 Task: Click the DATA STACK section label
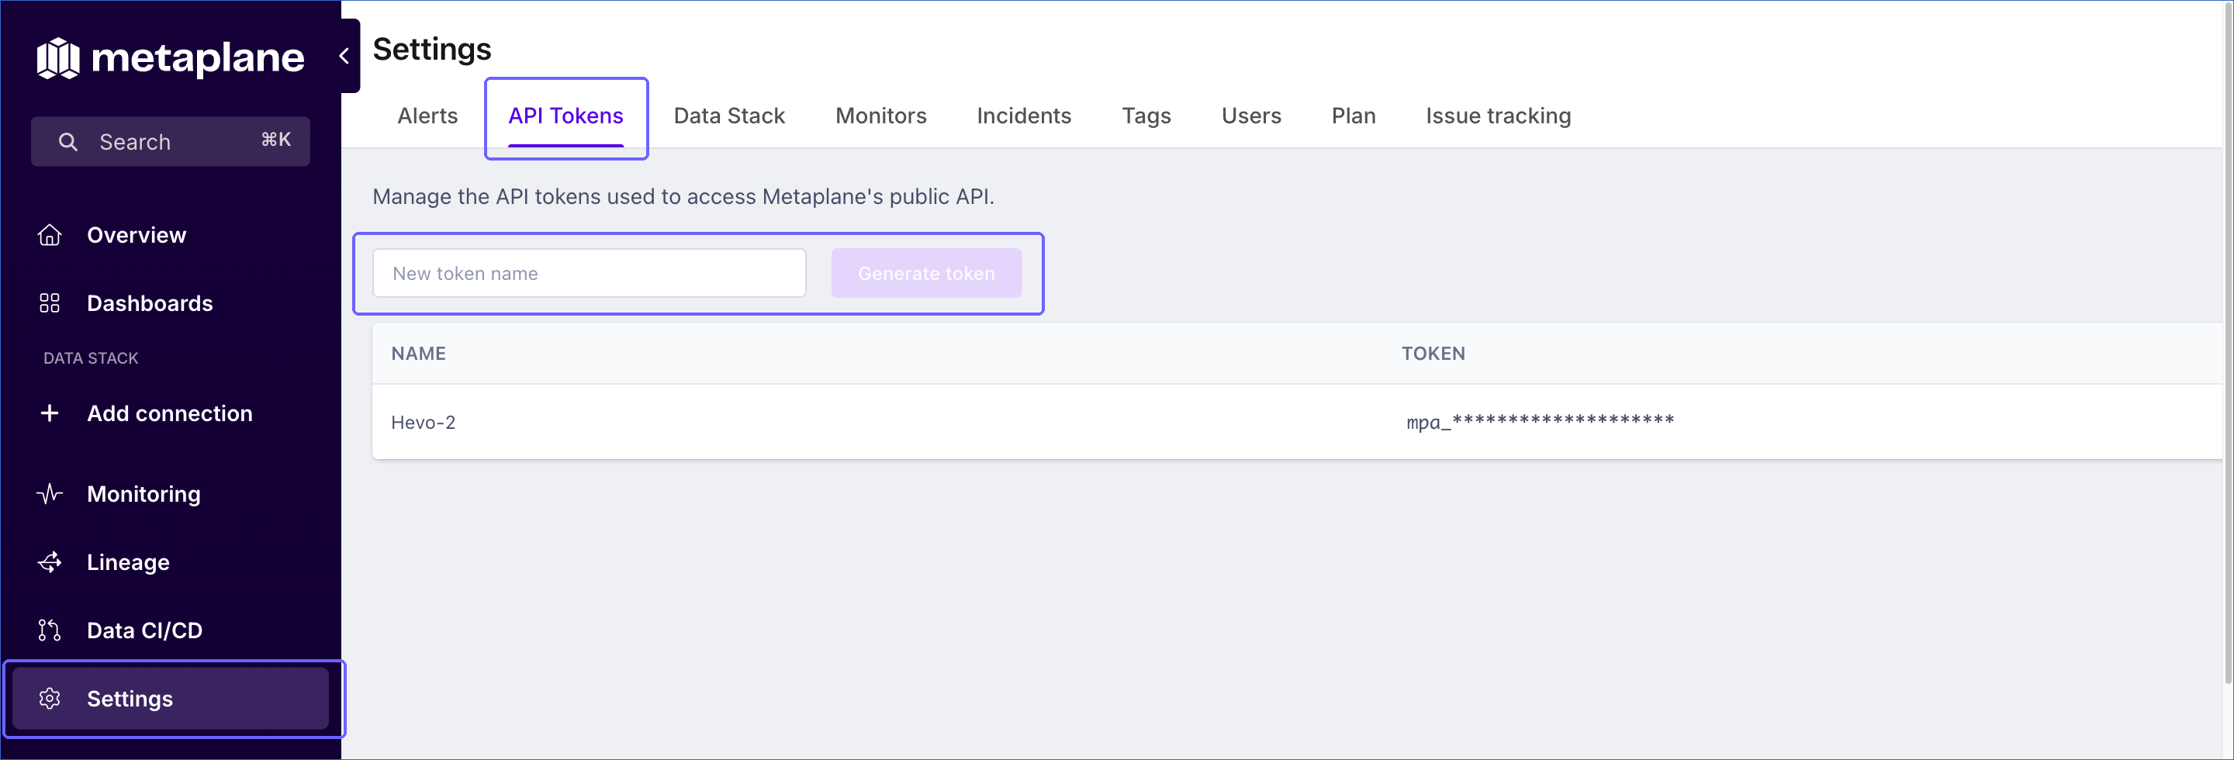[91, 358]
